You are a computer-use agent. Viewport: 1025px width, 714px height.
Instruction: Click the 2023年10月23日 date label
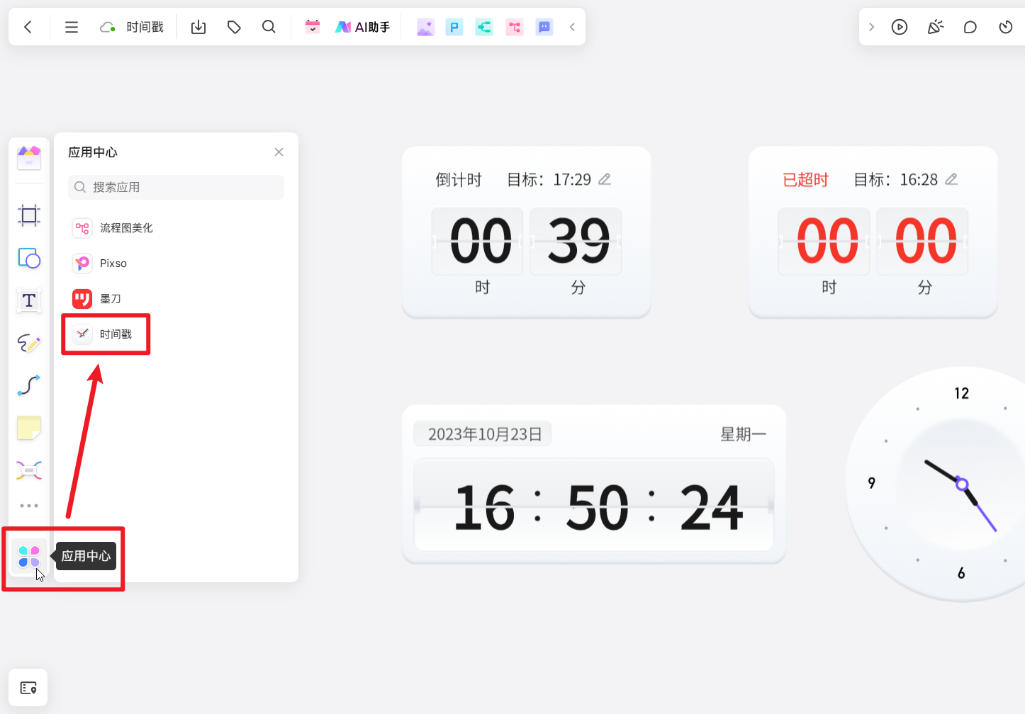484,434
